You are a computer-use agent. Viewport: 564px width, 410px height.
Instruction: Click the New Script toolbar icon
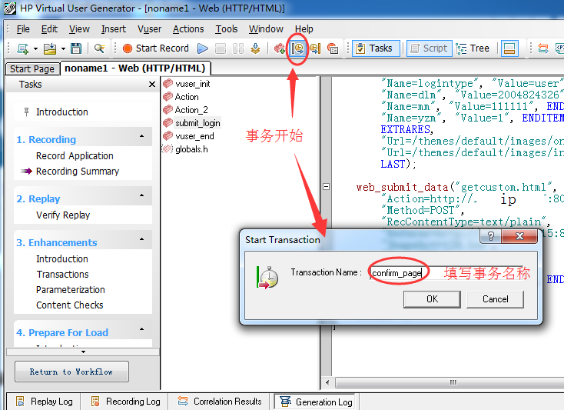tap(23, 48)
